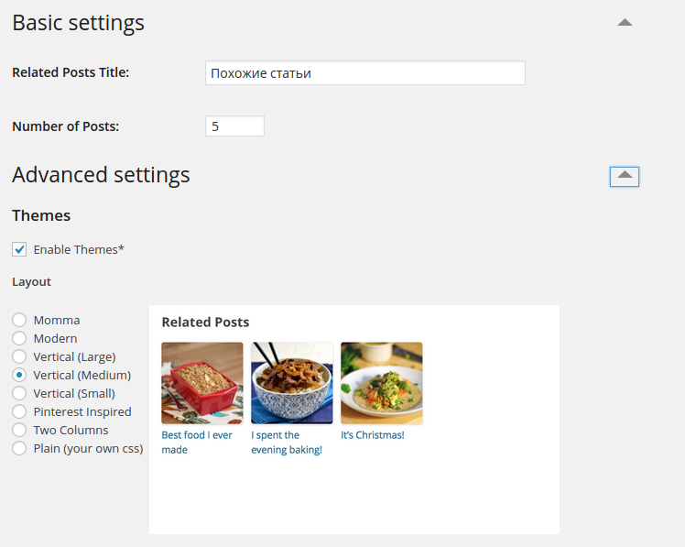This screenshot has width=685, height=547.
Task: Select the Pinterest Inspired layout
Action: point(19,411)
